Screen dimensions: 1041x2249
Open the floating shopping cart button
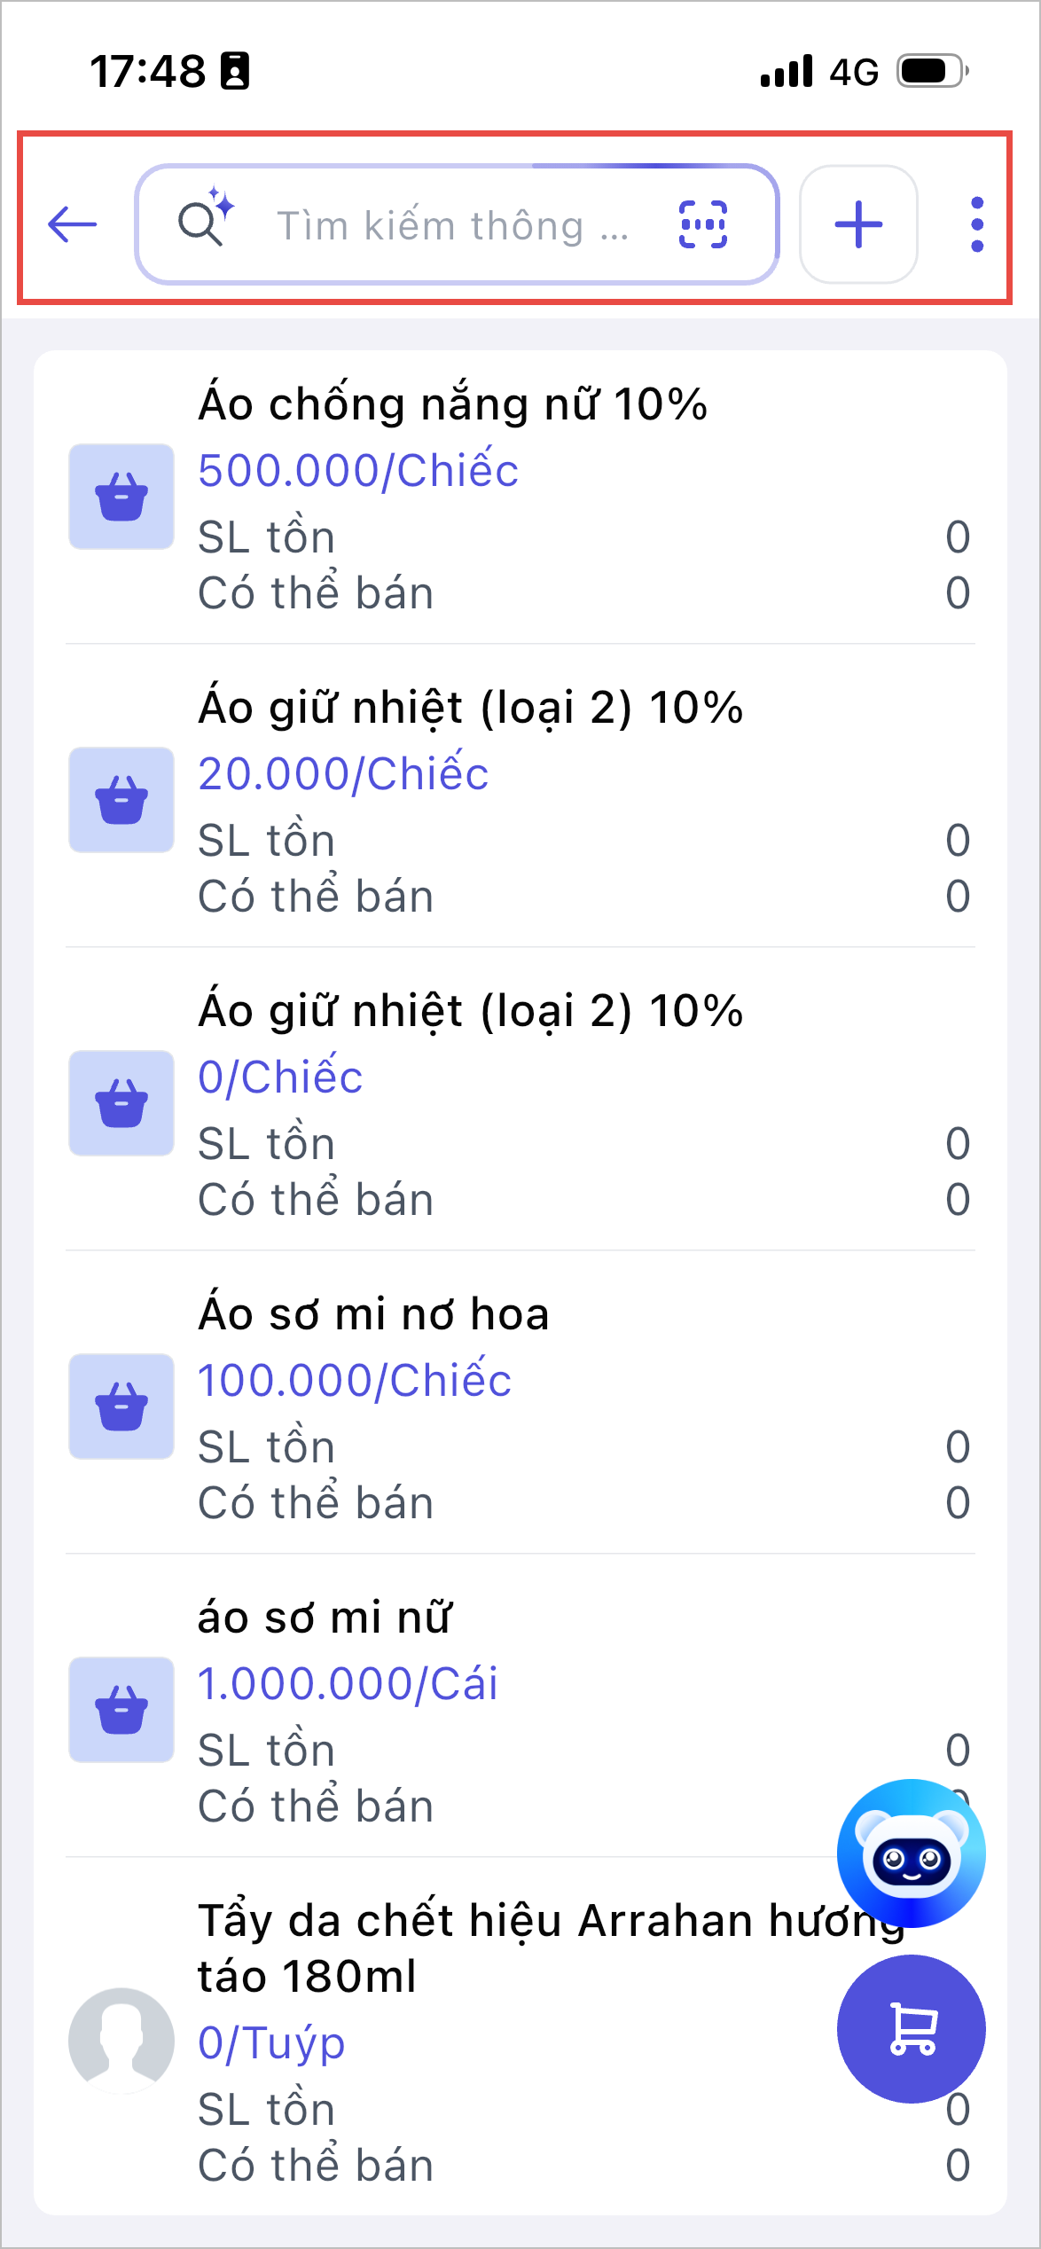[x=911, y=2028]
